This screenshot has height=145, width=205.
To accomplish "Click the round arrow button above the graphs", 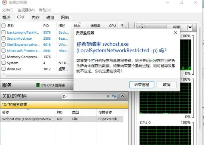I will 142,27.
